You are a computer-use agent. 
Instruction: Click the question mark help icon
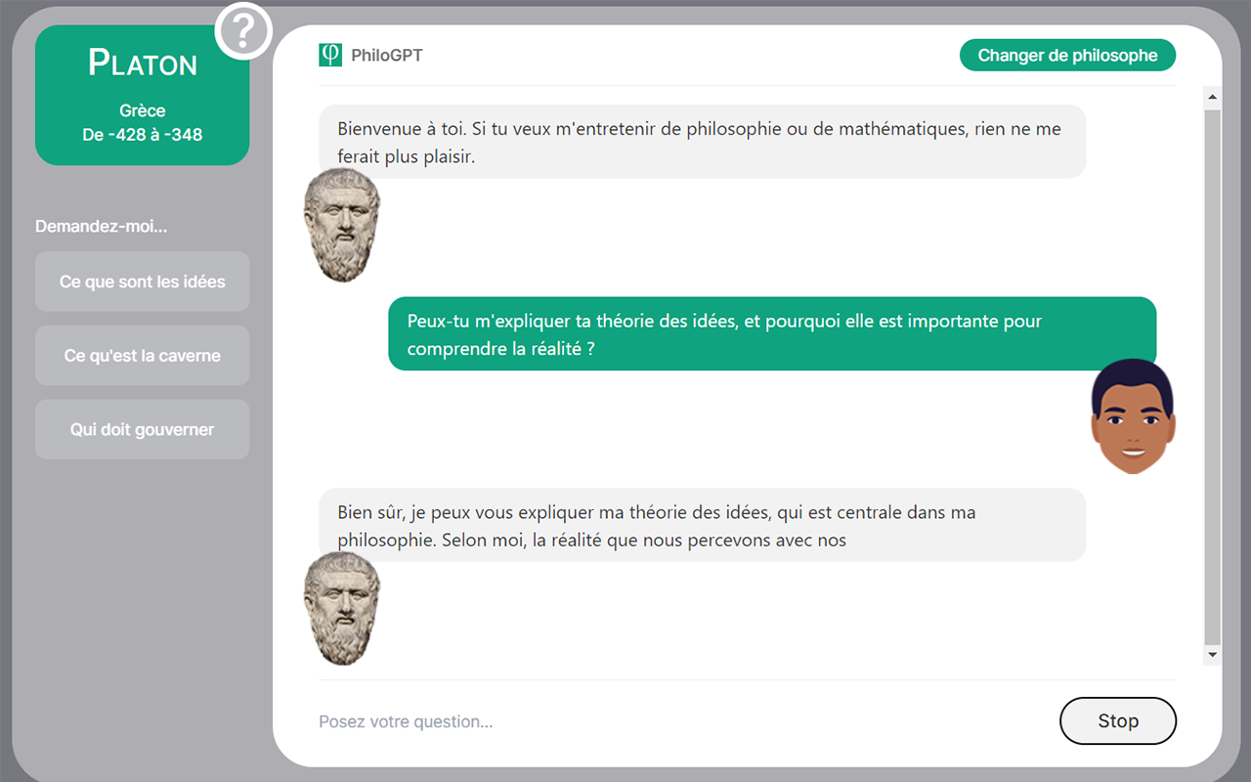pos(243,31)
